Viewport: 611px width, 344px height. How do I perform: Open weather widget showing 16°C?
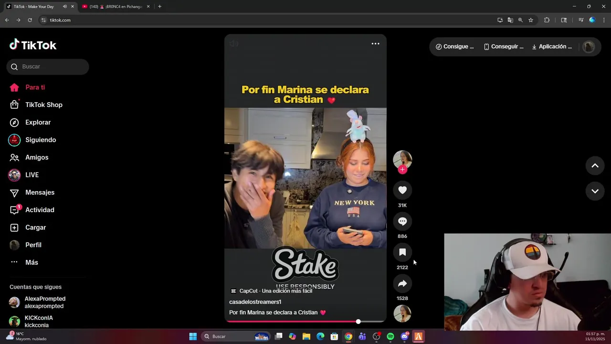pyautogui.click(x=26, y=336)
